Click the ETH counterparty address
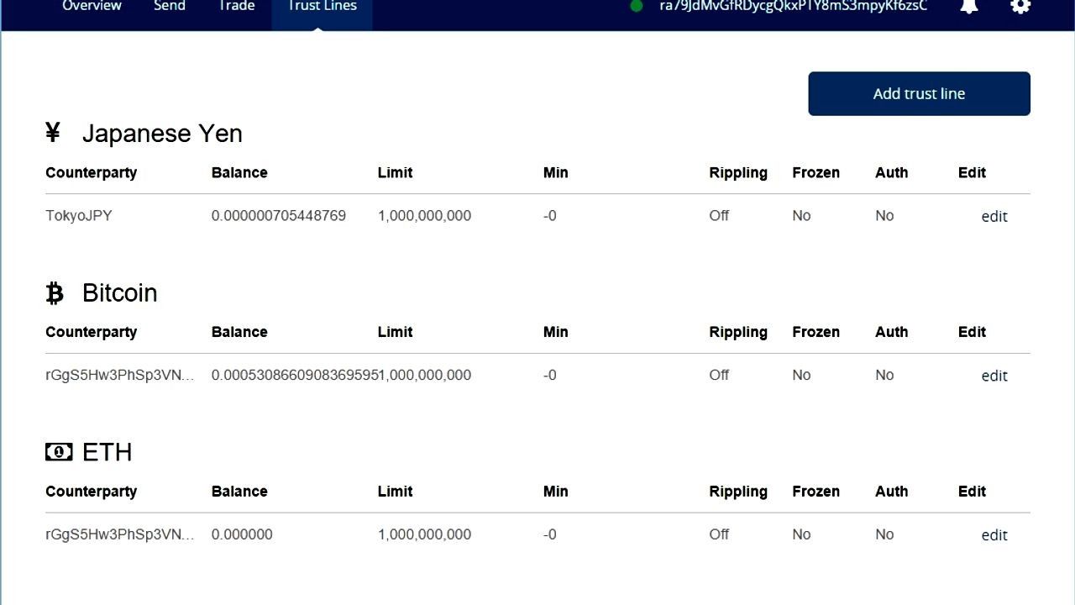This screenshot has width=1075, height=605. click(119, 534)
